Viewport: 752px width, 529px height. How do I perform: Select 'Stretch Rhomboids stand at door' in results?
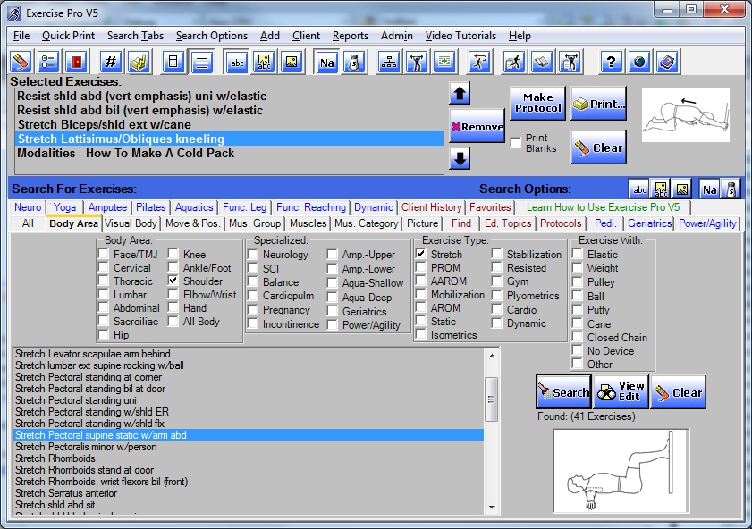click(x=249, y=470)
